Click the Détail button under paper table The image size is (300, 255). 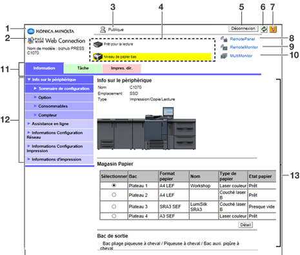245,225
